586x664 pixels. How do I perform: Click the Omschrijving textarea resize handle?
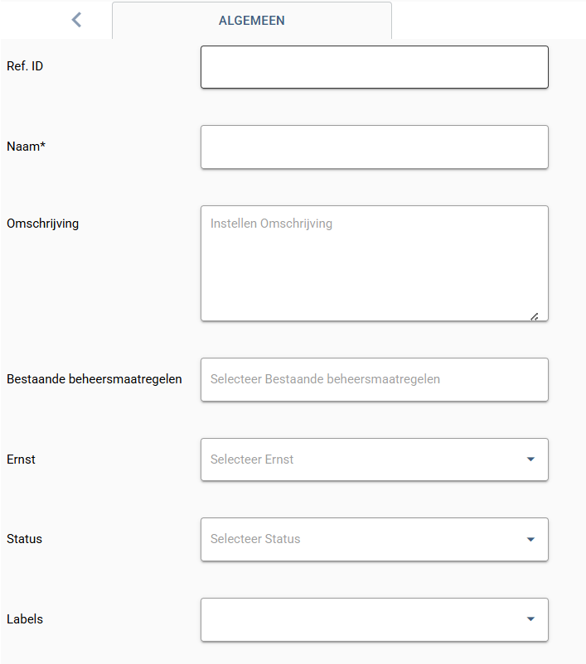535,316
